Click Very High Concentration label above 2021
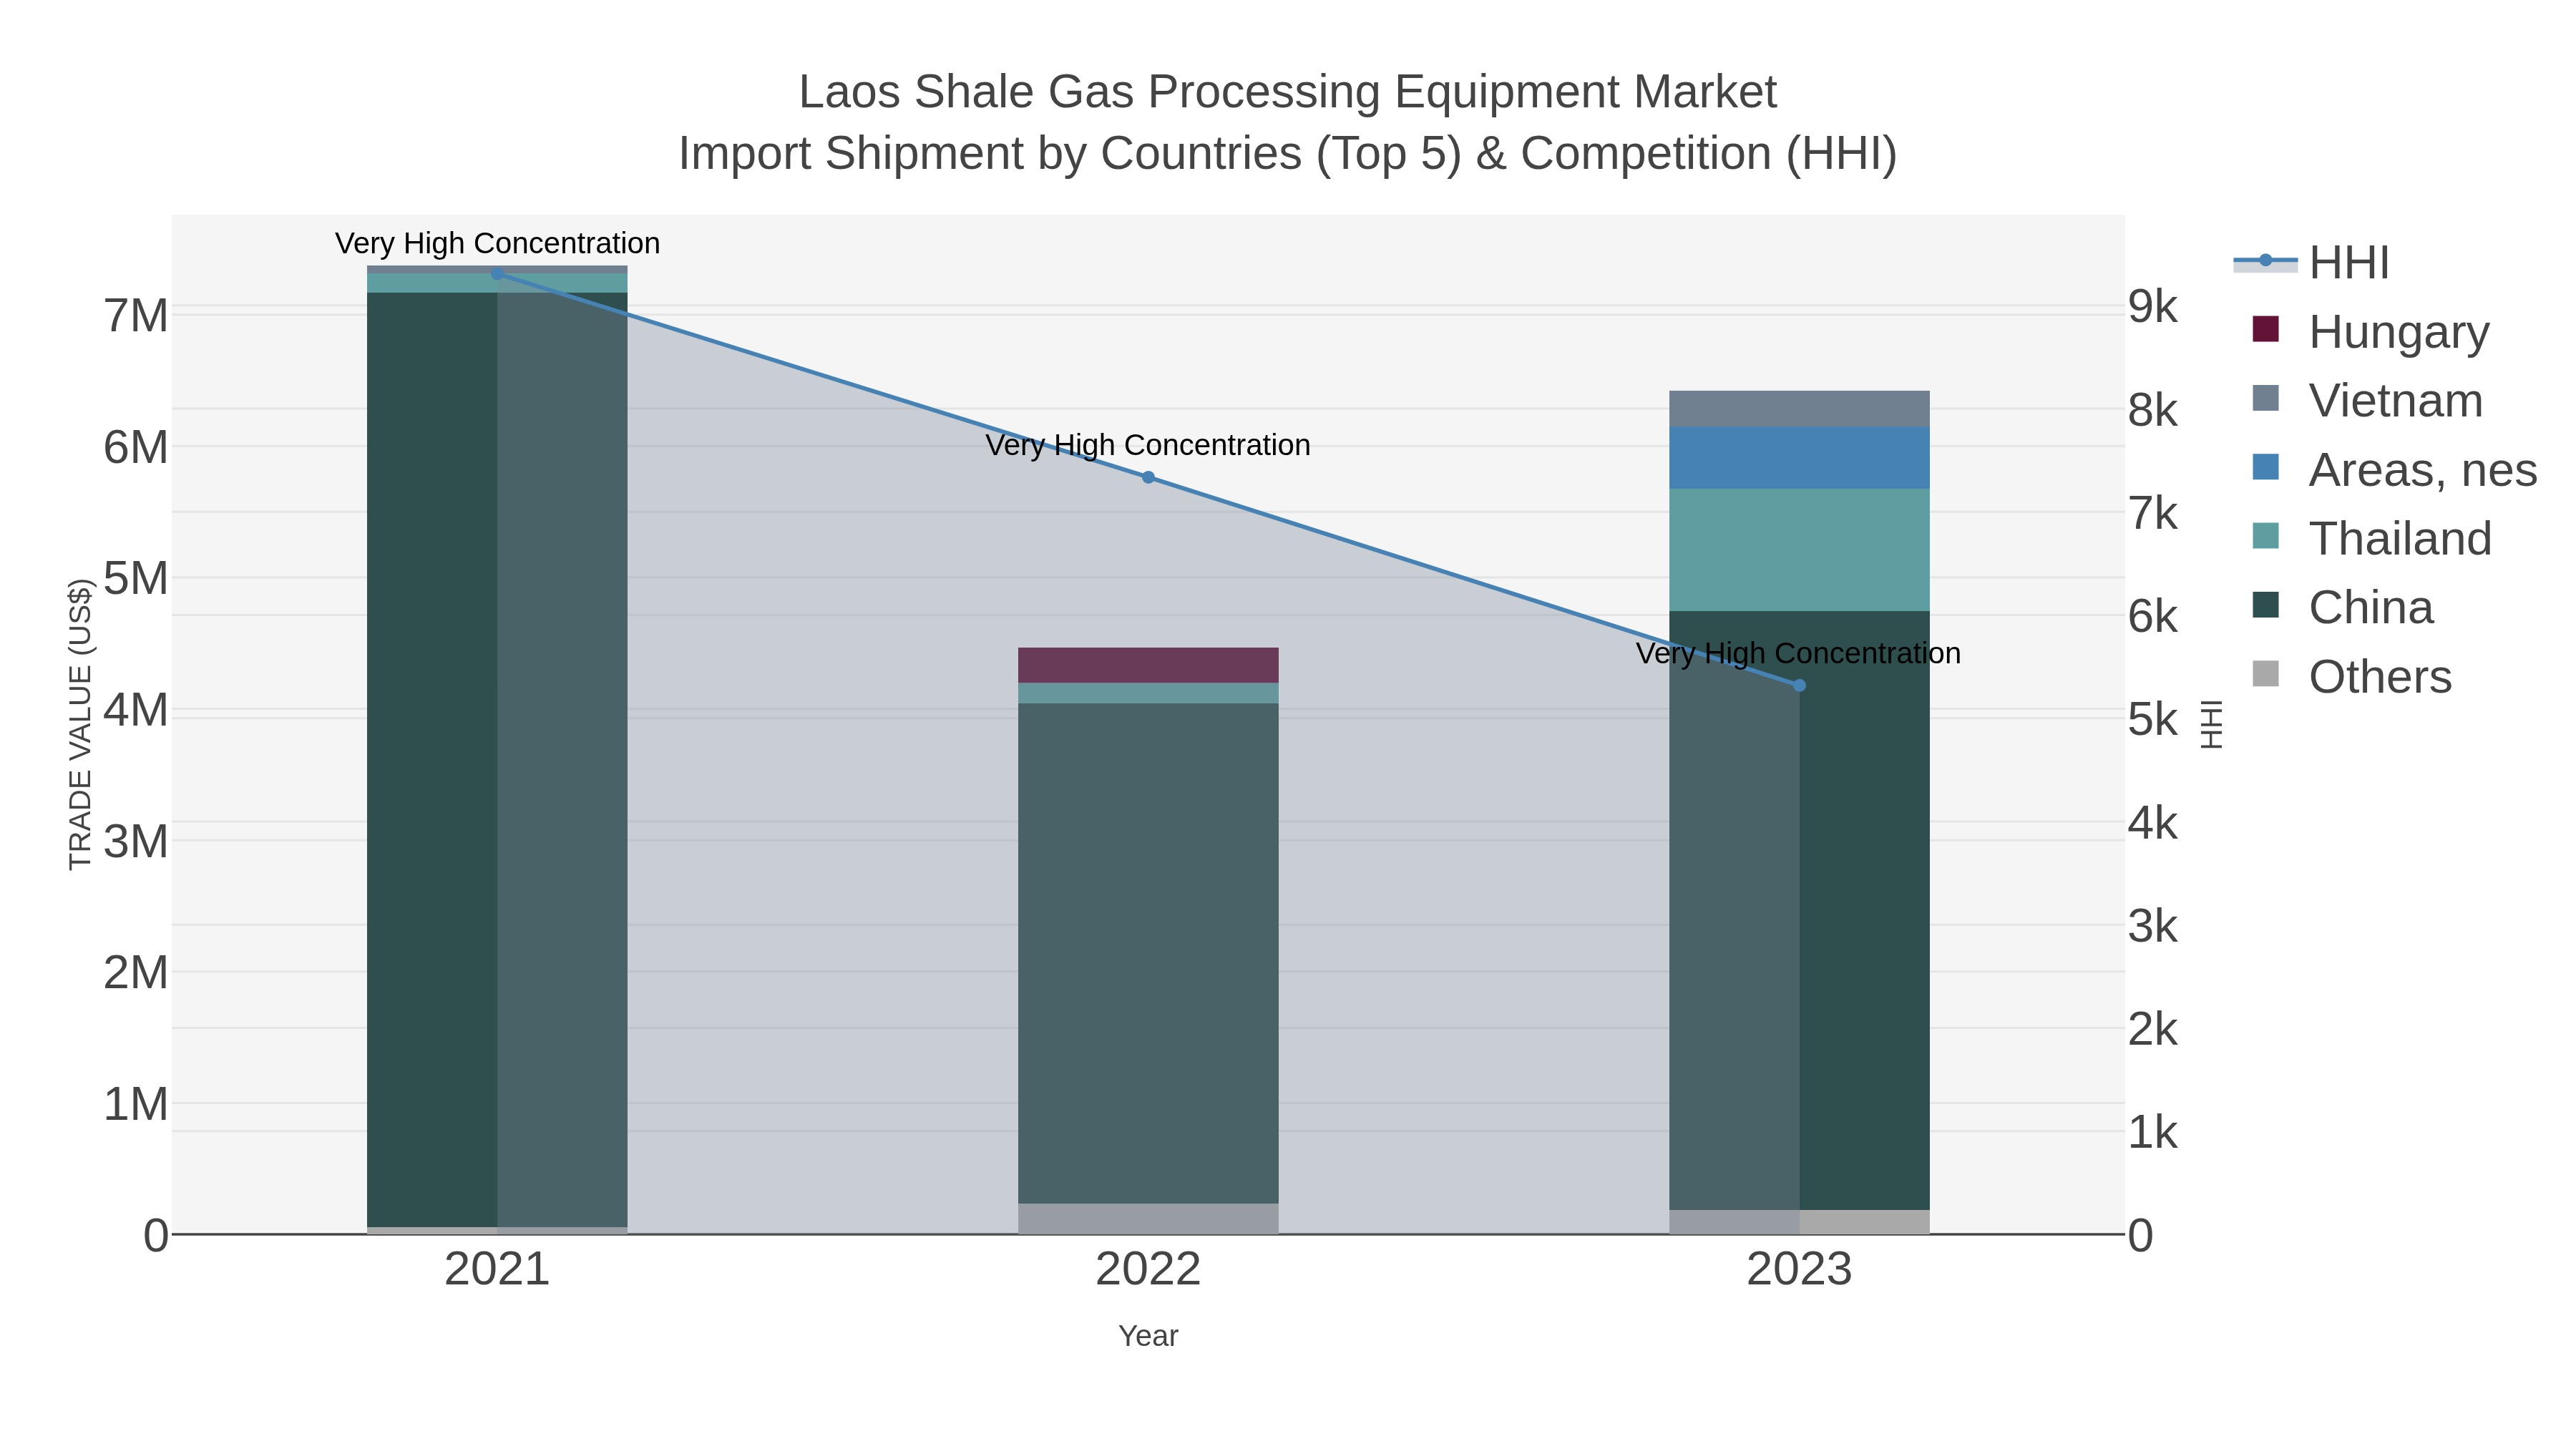The image size is (2576, 1449). click(497, 243)
